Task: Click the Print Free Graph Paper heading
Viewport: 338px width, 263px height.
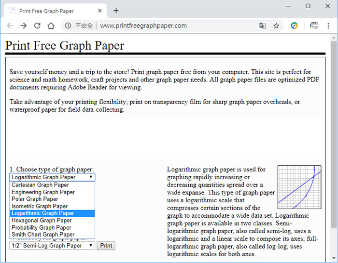Action: [65, 46]
